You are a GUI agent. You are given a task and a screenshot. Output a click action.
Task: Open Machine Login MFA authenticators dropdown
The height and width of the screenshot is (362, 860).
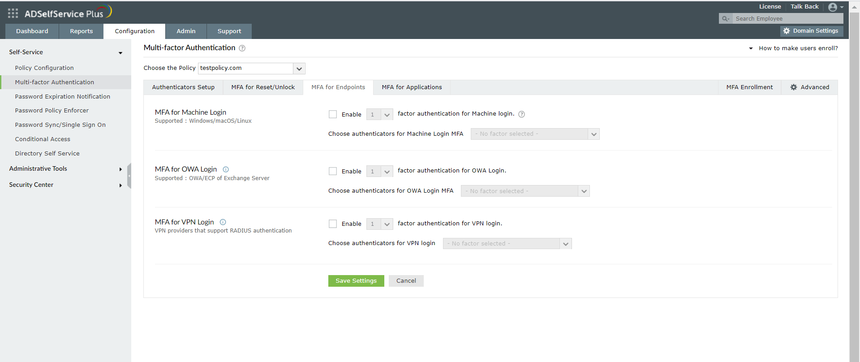(x=593, y=134)
